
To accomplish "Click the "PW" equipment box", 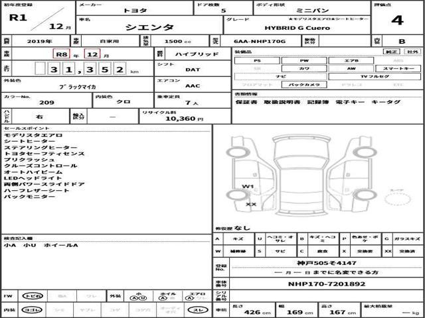I will coord(304,60).
